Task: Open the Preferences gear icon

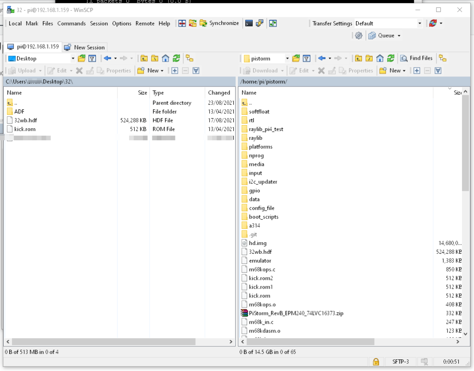Action: coord(359,36)
